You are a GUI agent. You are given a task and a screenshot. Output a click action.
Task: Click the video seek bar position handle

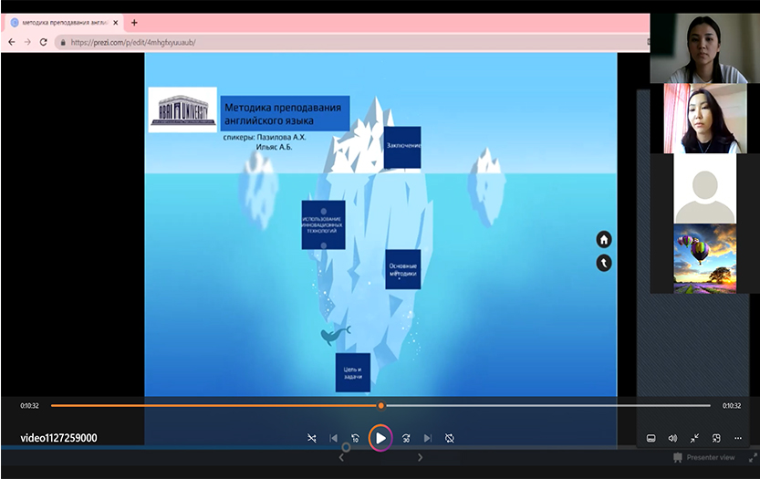pyautogui.click(x=380, y=405)
